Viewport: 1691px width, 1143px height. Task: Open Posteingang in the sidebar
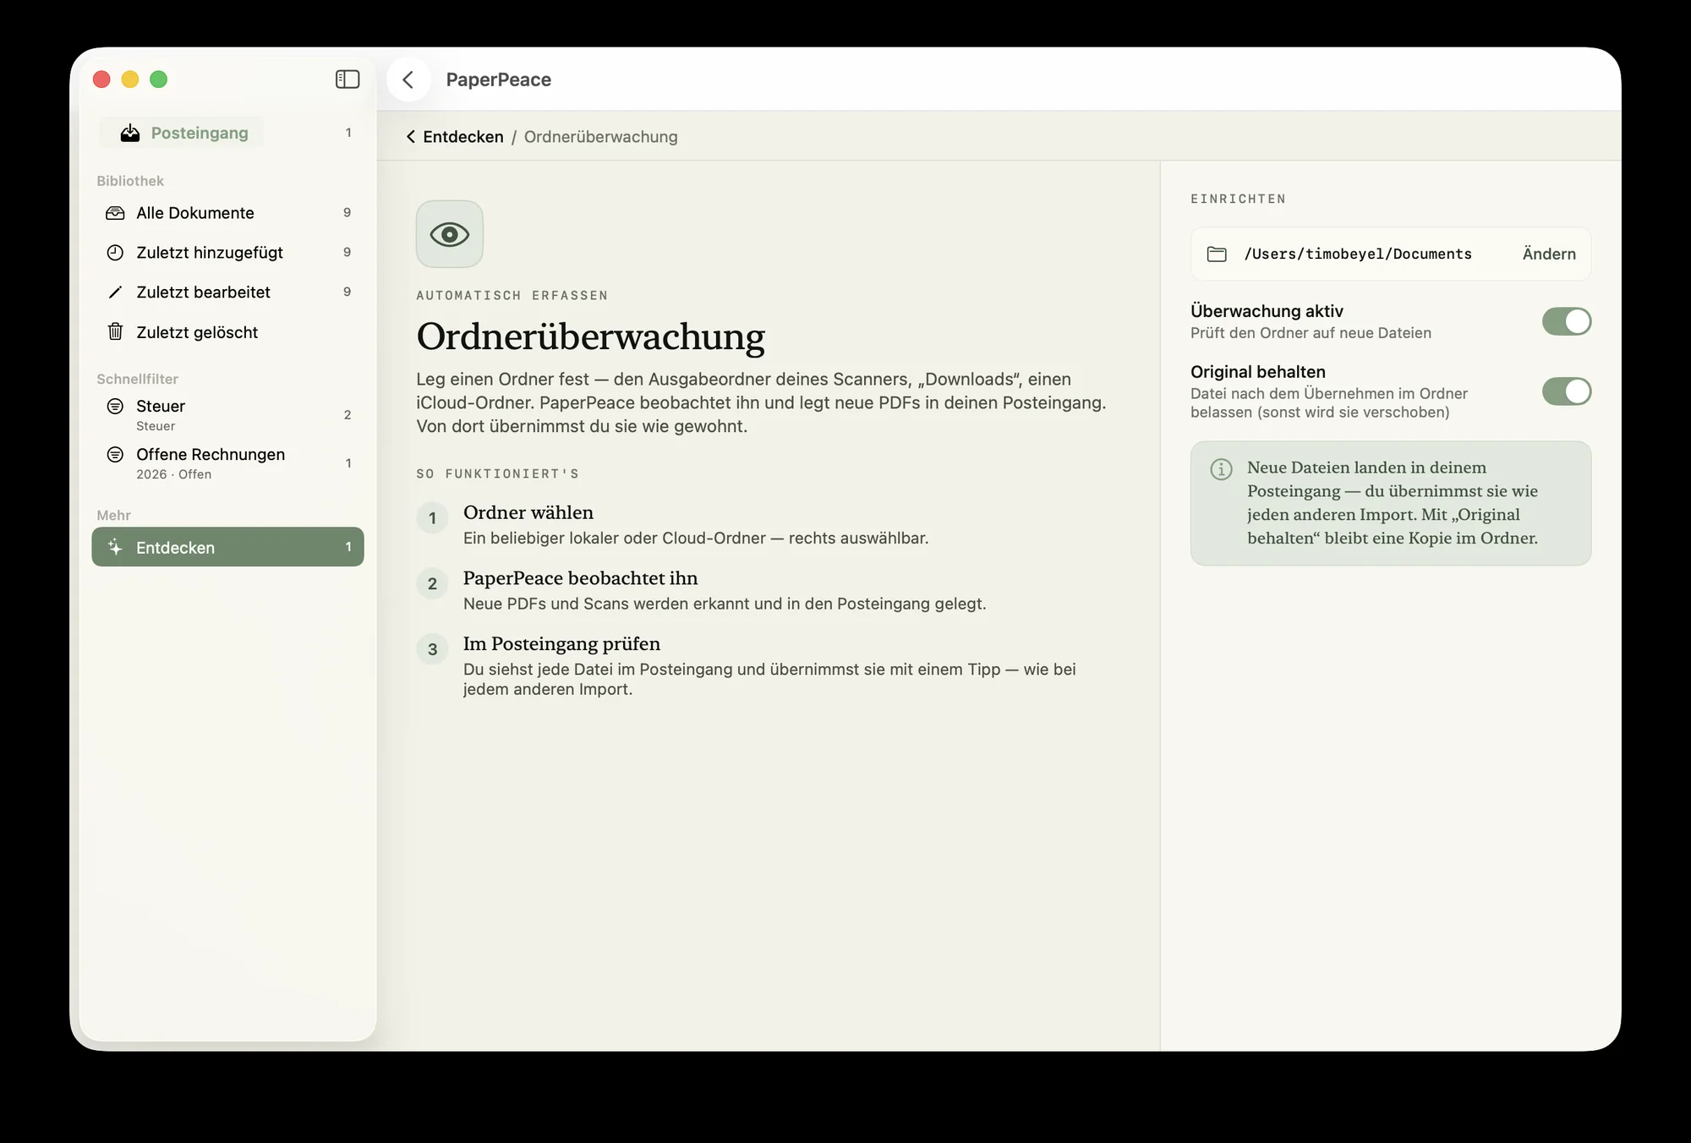click(227, 133)
